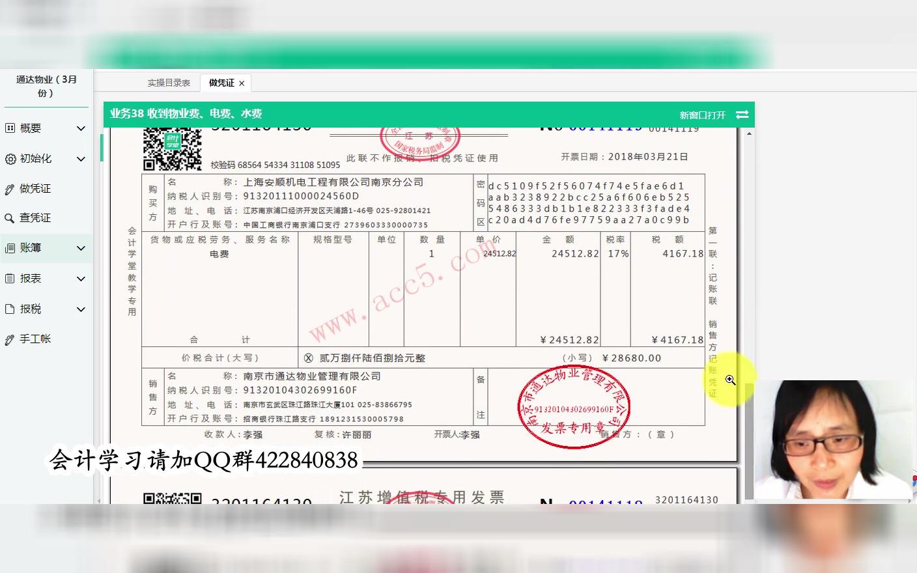
Task: Click the 业务38 收到物业费、电费、水费 header
Action: click(186, 114)
